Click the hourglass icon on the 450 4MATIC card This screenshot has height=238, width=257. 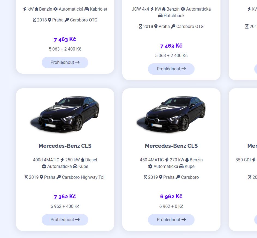pyautogui.click(x=146, y=177)
